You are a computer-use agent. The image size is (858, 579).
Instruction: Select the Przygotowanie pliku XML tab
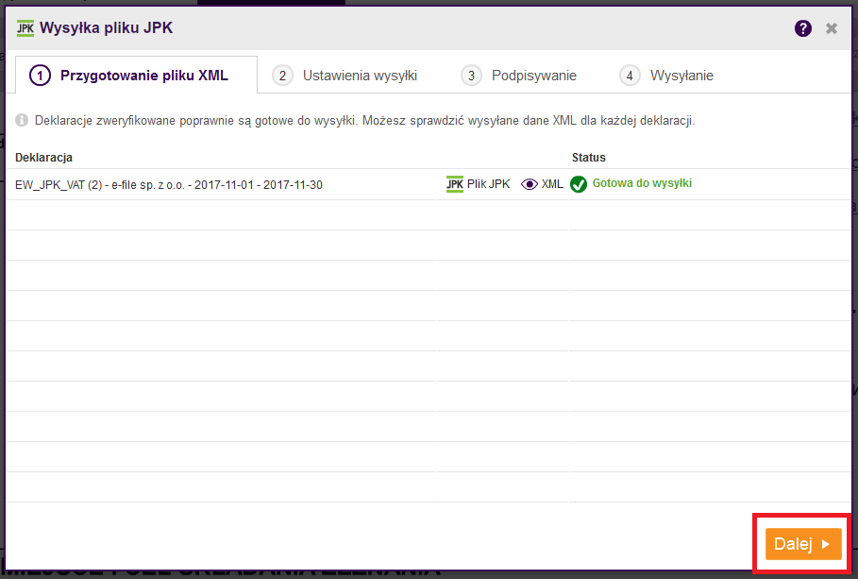131,76
